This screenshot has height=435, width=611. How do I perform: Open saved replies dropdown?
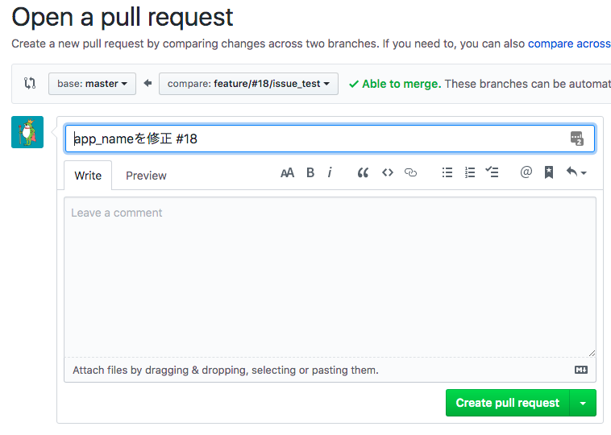[x=576, y=172]
